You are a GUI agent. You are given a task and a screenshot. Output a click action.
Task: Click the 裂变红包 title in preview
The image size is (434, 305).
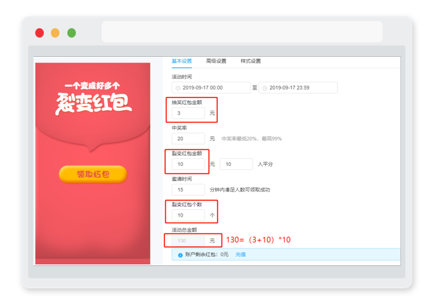93,103
